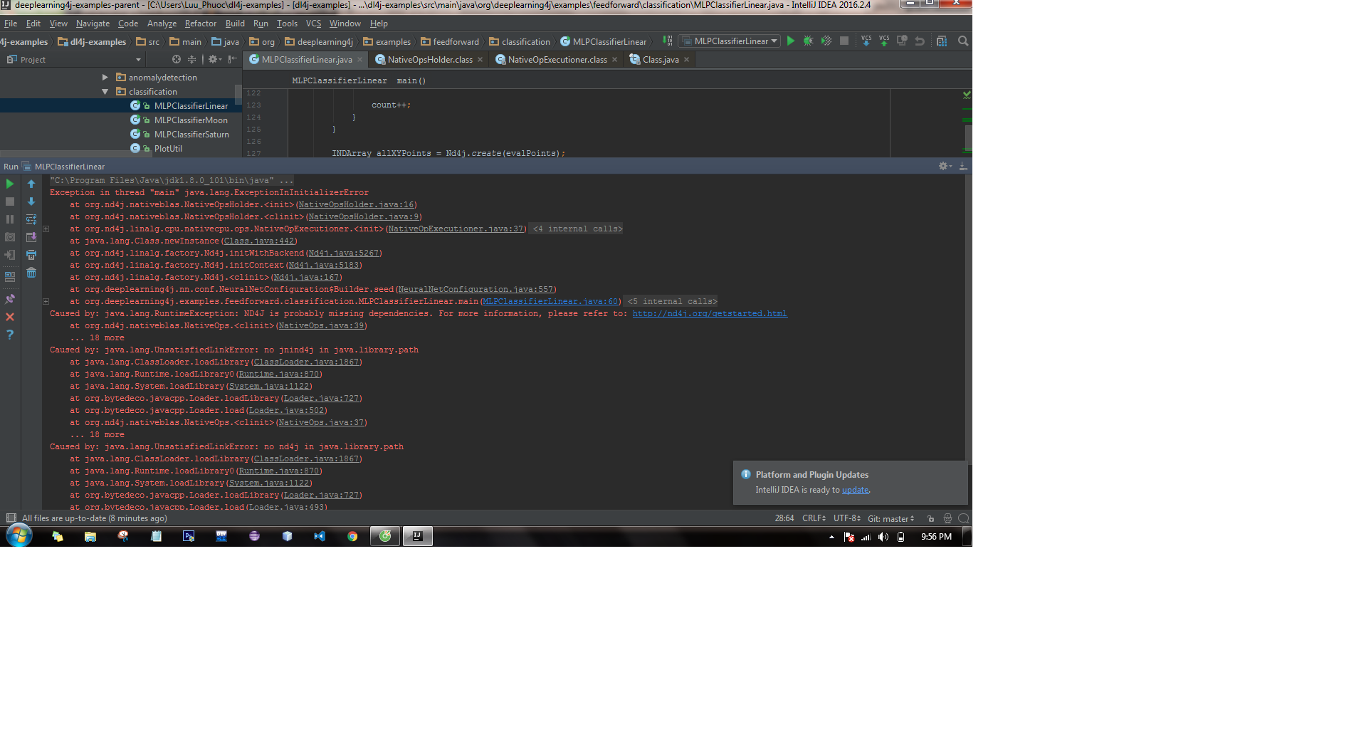Viewport: 1371px width, 739px height.
Task: Select MLPClassifierMoon in the project tree
Action: (191, 120)
